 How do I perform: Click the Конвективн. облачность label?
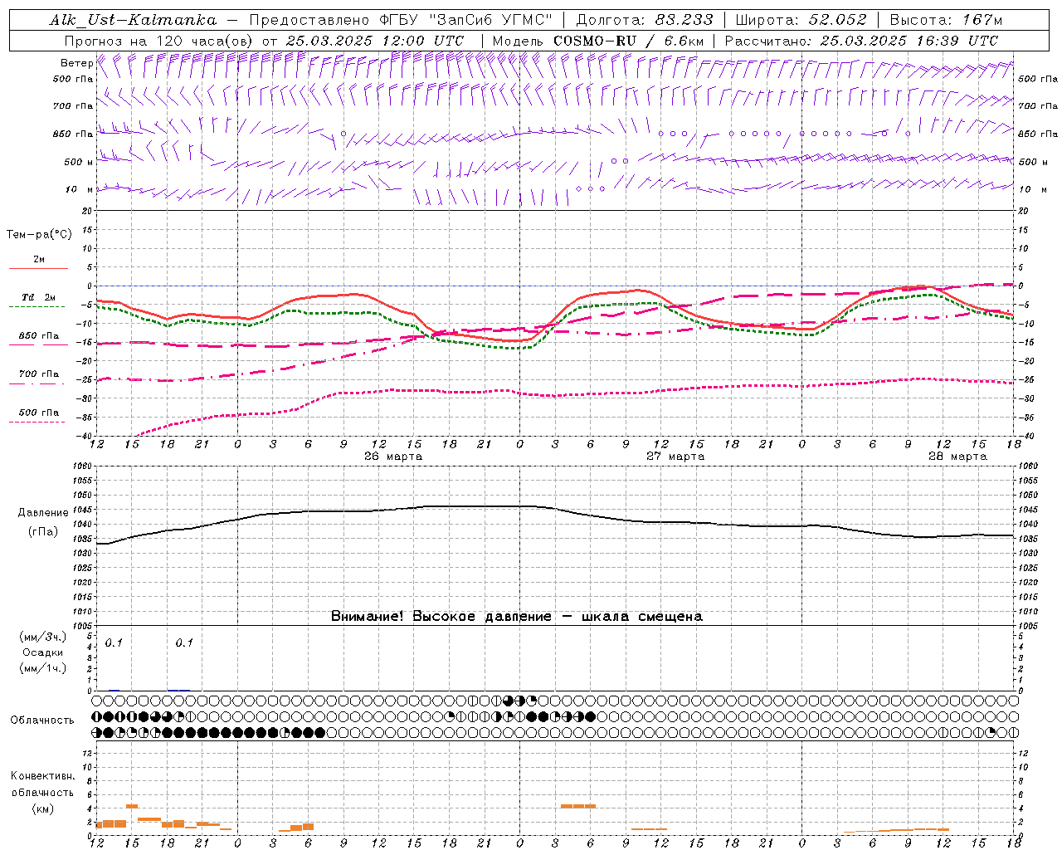[42, 784]
